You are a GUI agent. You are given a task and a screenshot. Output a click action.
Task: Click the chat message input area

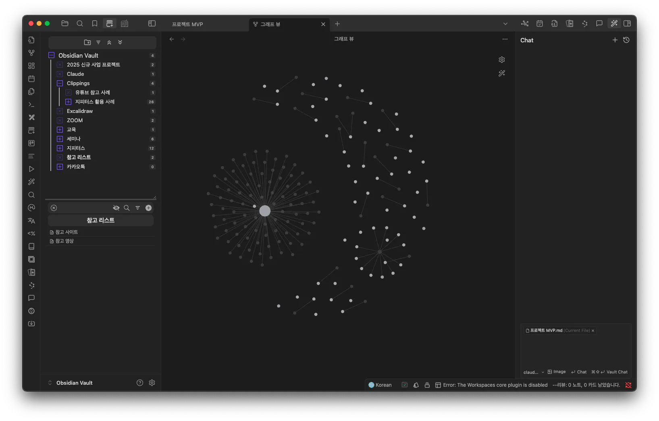click(x=576, y=351)
